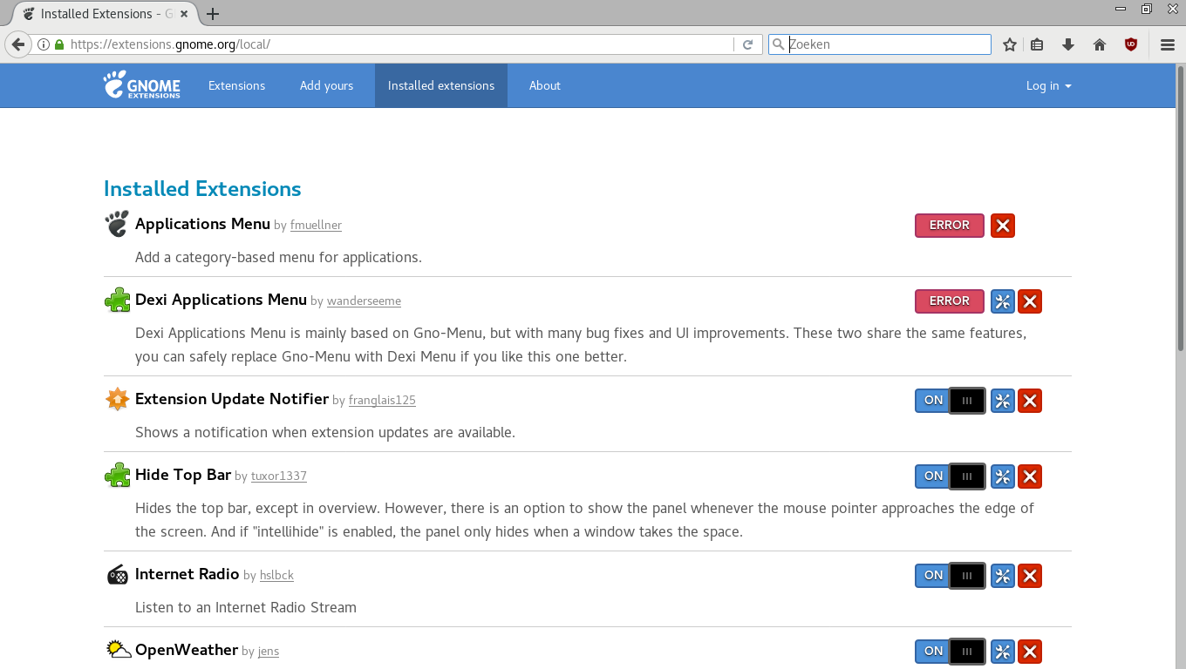The width and height of the screenshot is (1186, 669).
Task: Visit jens author profile
Action: [x=269, y=652]
